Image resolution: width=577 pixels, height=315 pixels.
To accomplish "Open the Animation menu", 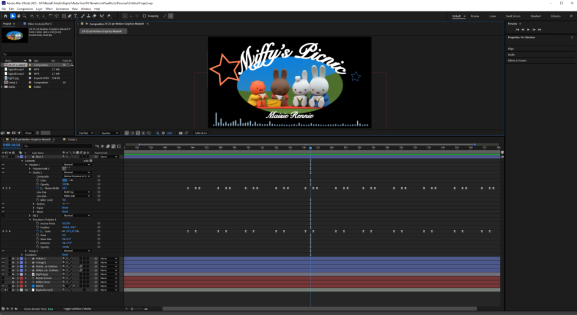I will pos(62,9).
